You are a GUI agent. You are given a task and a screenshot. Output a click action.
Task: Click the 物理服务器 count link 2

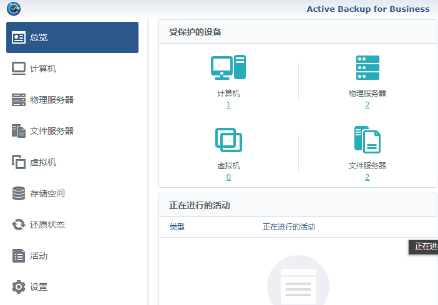(367, 105)
